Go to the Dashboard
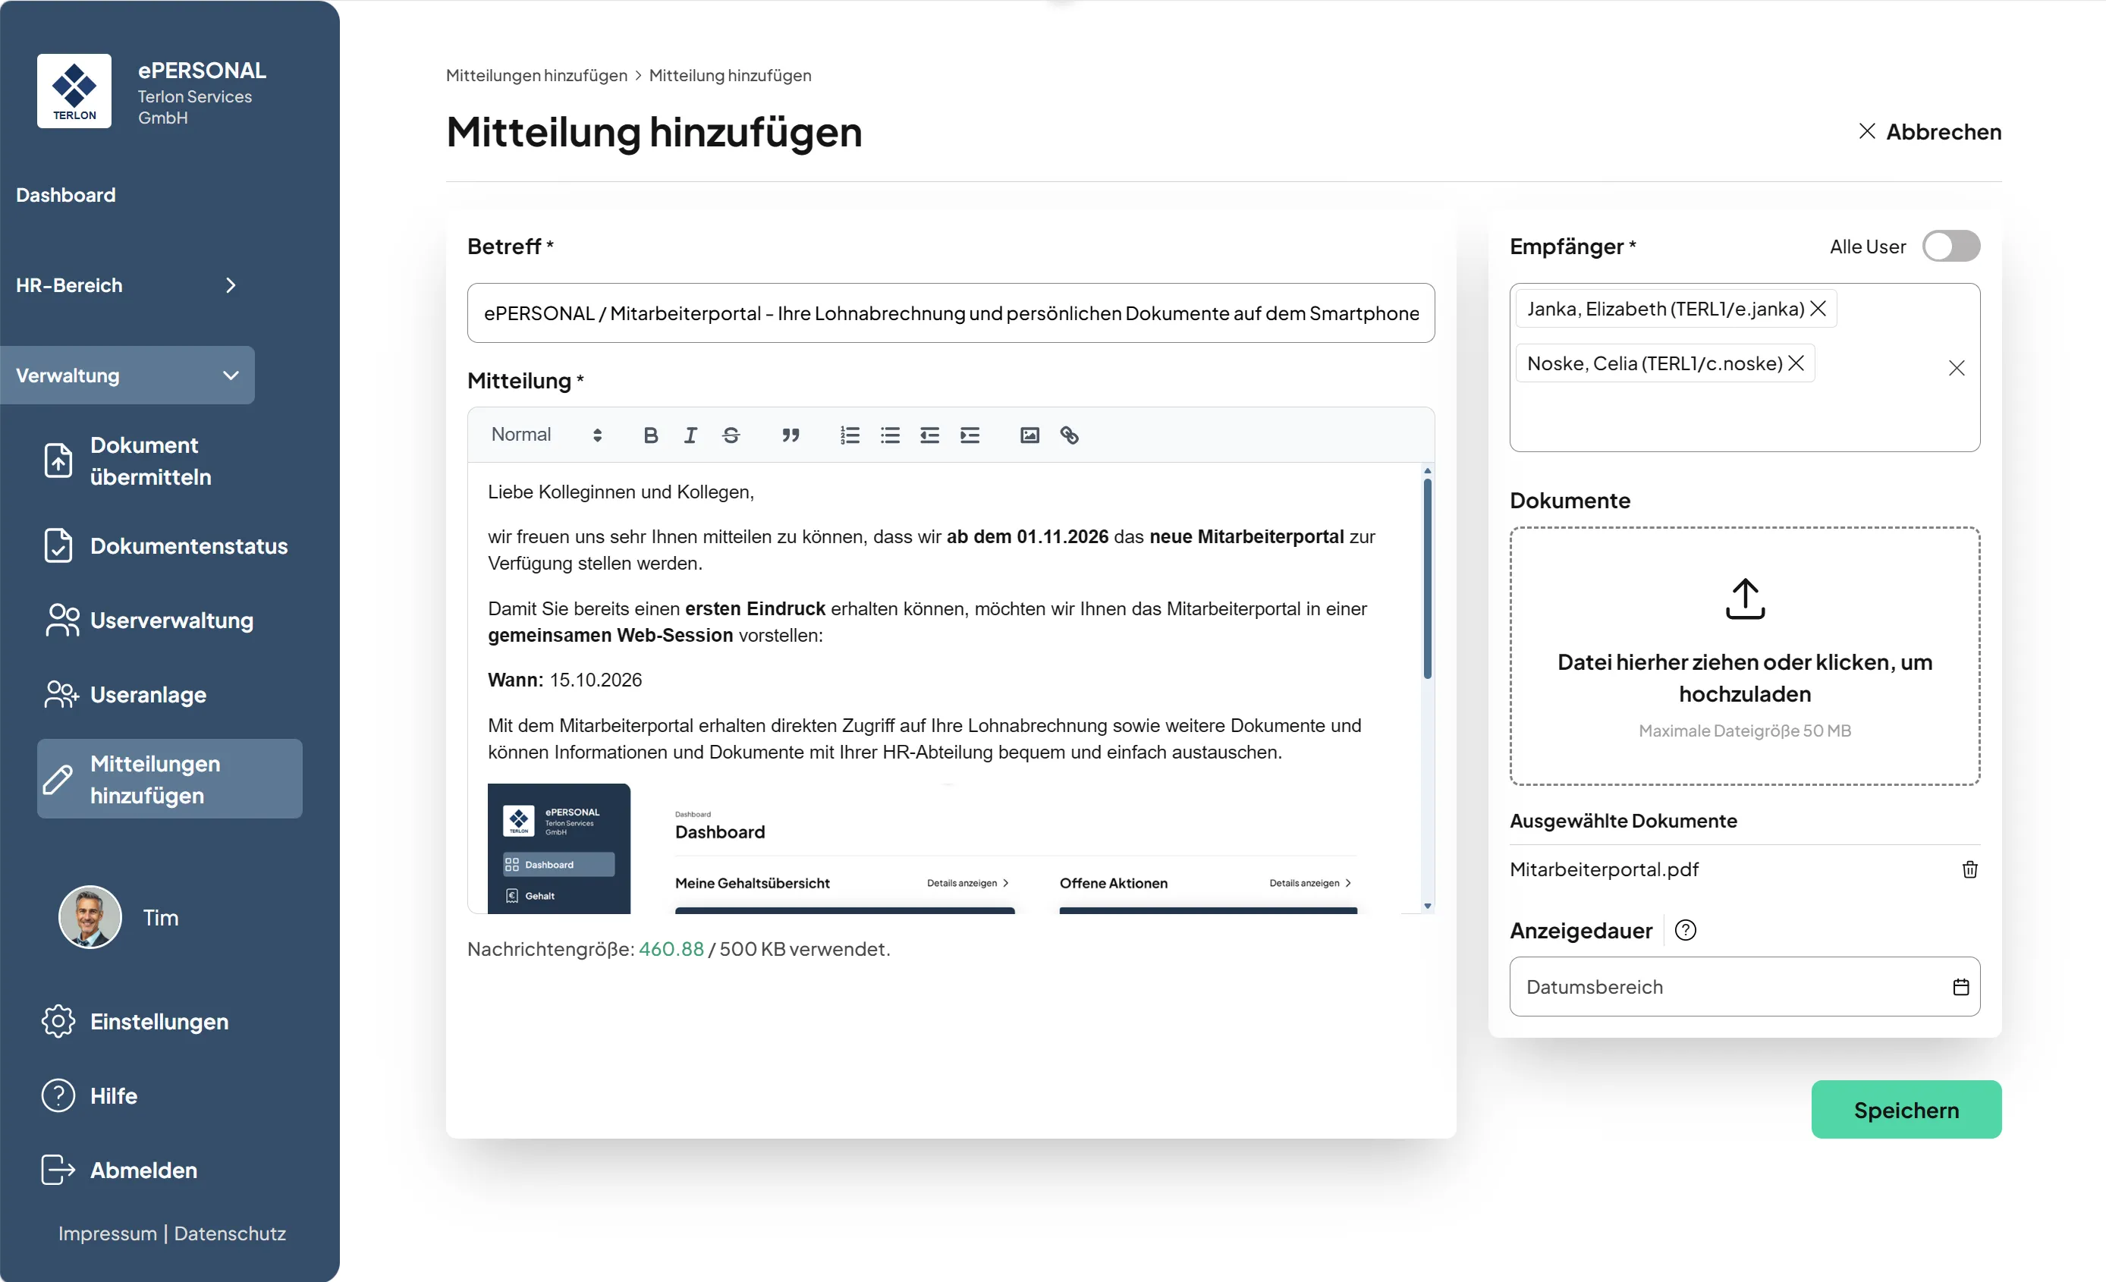2106x1282 pixels. [x=66, y=195]
